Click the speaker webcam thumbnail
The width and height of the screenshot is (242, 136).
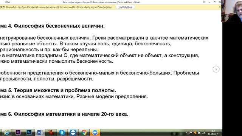(x=231, y=11)
